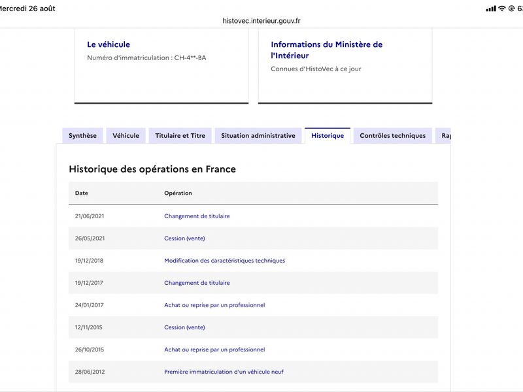The width and height of the screenshot is (523, 392).
Task: Switch to the Véhicule tab
Action: [126, 136]
